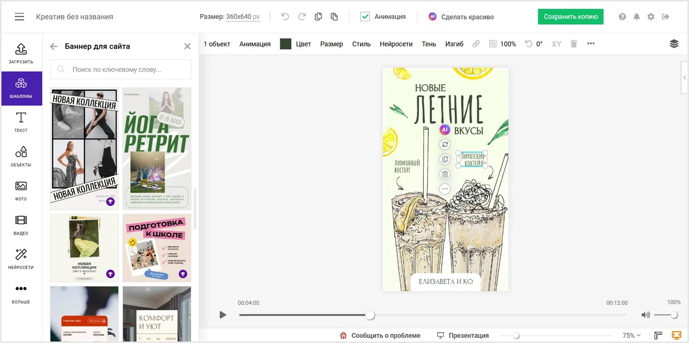Open the Neural networks (Нейросети) sidebar panel

tap(21, 259)
